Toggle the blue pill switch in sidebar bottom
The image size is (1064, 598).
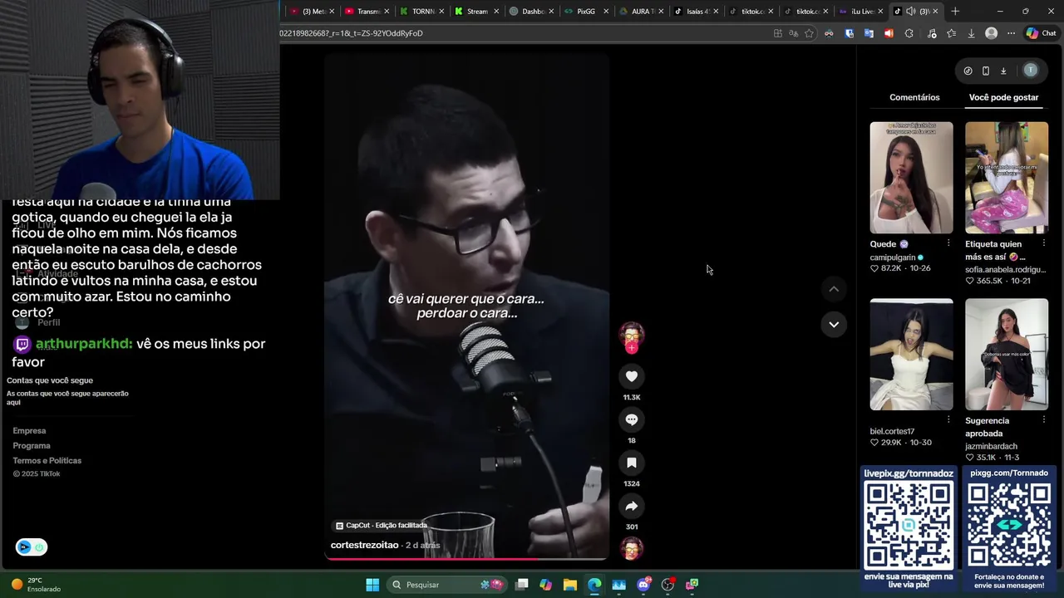[32, 547]
